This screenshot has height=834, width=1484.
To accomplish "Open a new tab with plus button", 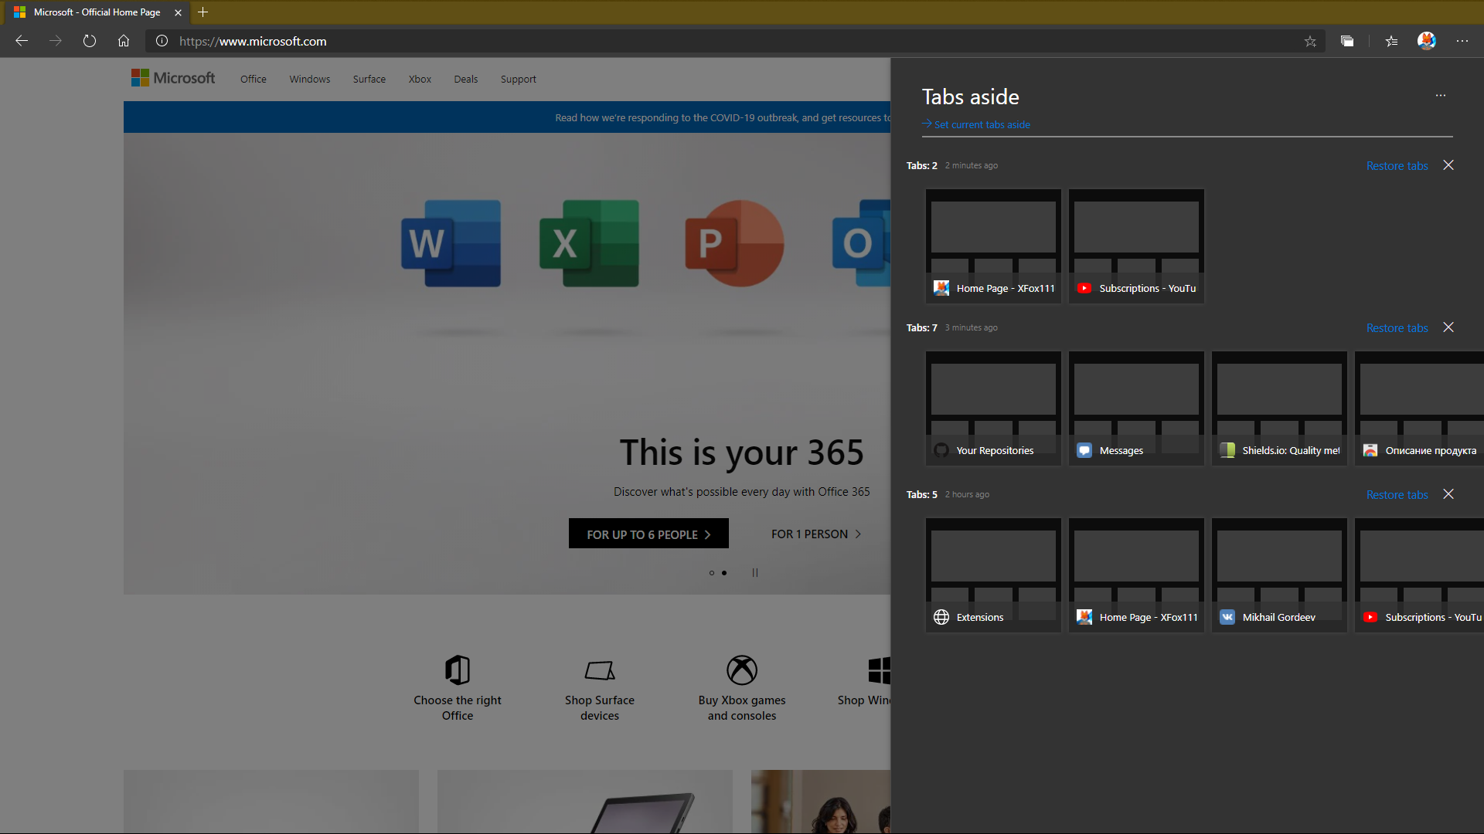I will tap(203, 12).
